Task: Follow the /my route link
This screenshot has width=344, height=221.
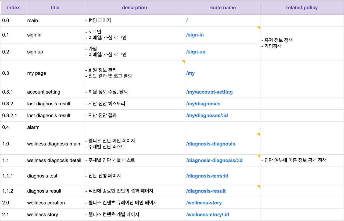Action: click(x=191, y=73)
